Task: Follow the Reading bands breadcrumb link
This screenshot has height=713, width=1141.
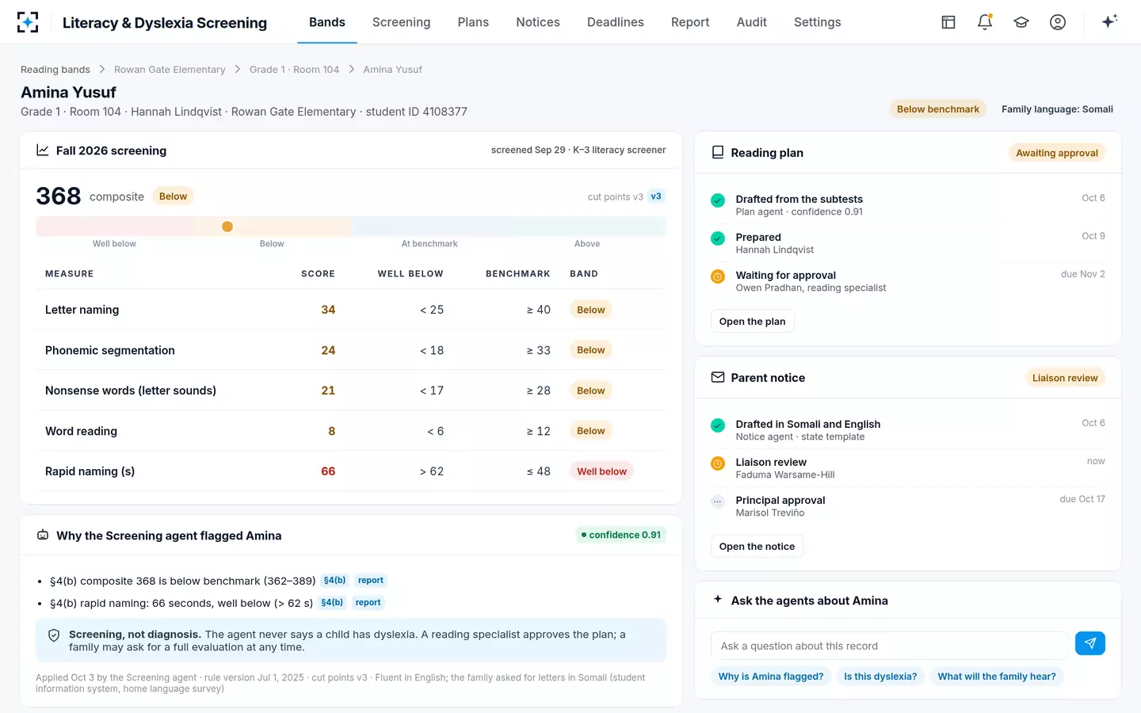Action: [x=55, y=70]
